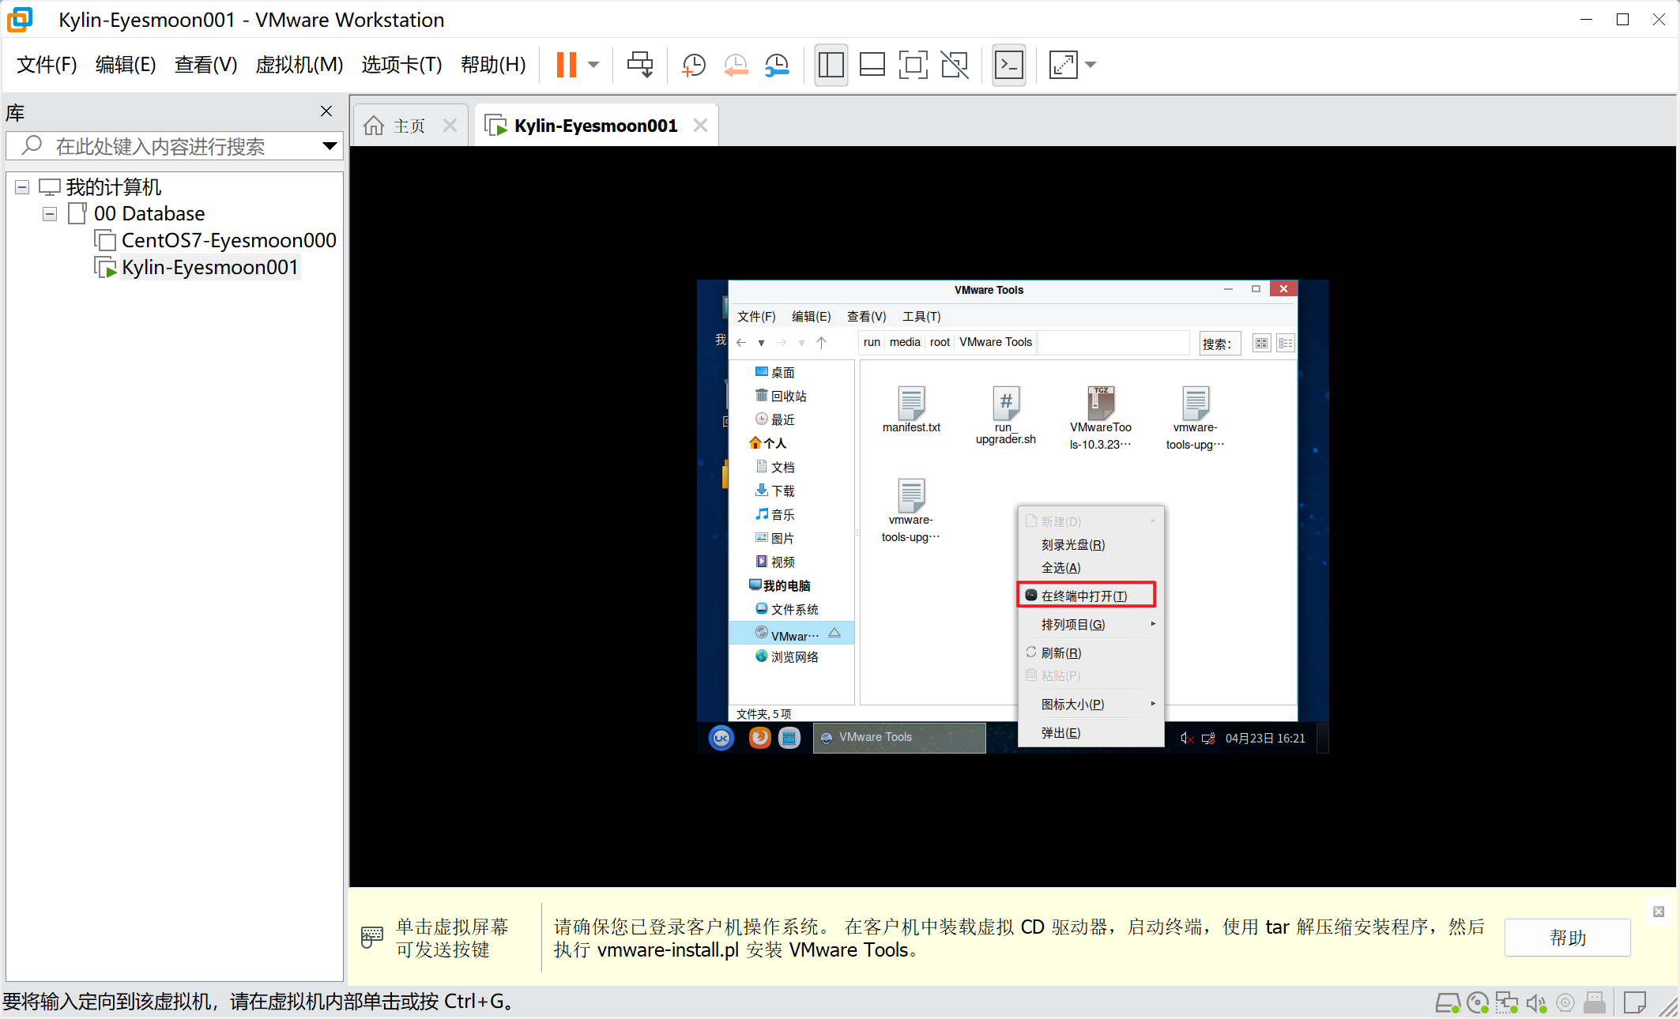Viewport: 1680px width, 1019px height.
Task: Click the run breadcrumb in path bar
Action: point(872,342)
